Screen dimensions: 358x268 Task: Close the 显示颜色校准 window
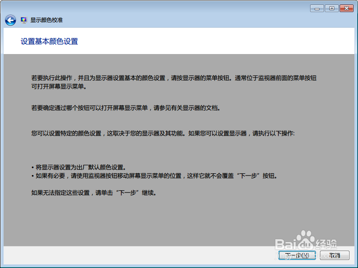coord(346,8)
